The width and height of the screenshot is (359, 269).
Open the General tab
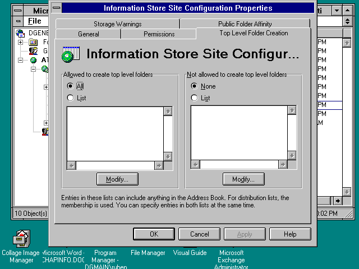coord(89,34)
